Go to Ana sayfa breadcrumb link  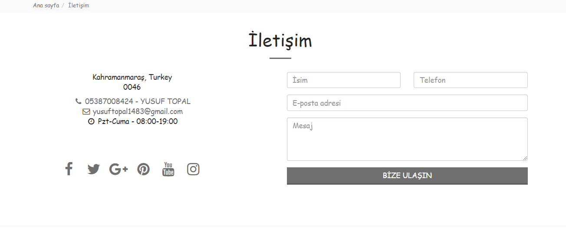click(x=46, y=6)
